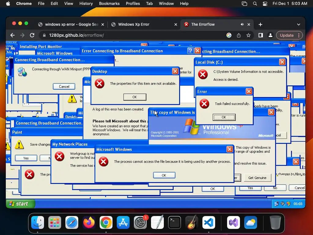This screenshot has height=235, width=313.
Task: Close the Local Disk (C:) dialog
Action: tap(282, 62)
